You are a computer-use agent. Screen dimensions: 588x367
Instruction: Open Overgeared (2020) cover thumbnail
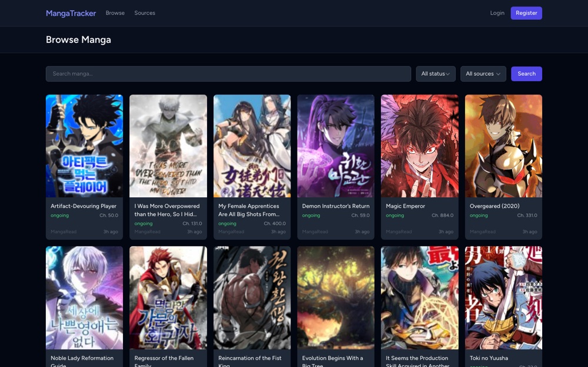pyautogui.click(x=503, y=146)
